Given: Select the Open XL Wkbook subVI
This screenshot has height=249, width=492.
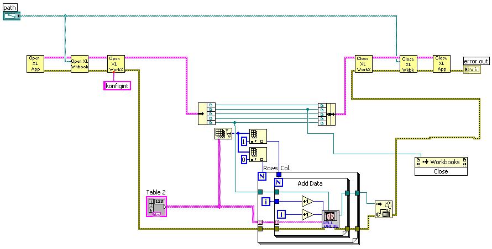Looking at the screenshot, I should click(x=80, y=64).
